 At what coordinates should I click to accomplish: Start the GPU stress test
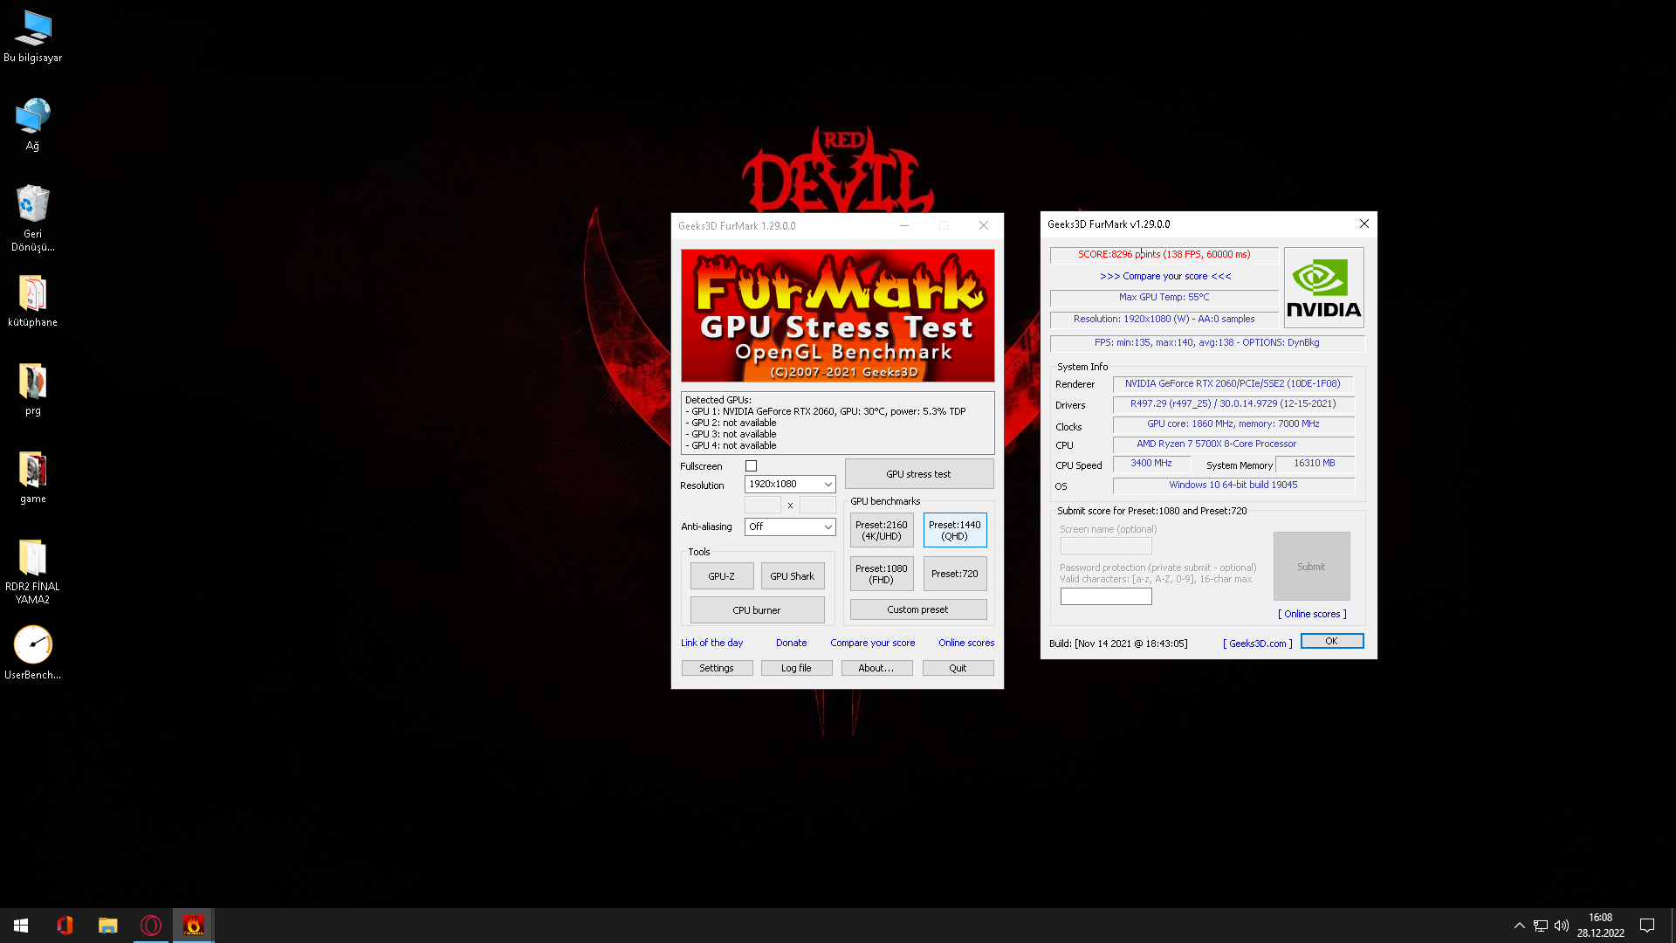[x=918, y=474]
